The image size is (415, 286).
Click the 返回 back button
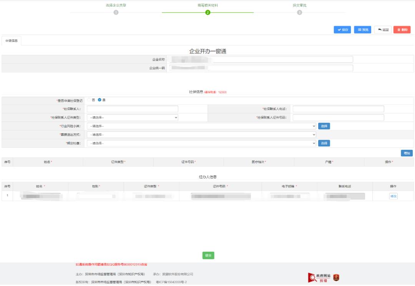[382, 30]
